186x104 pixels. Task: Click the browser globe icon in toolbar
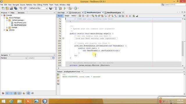click(x=51, y=8)
